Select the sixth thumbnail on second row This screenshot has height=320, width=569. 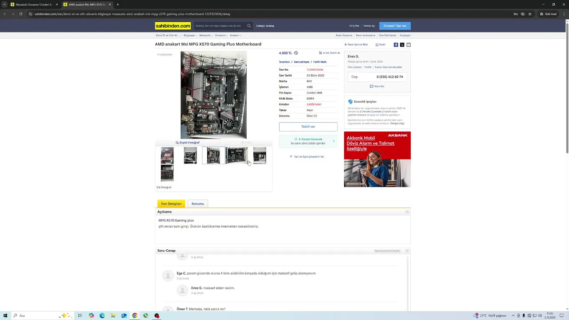(x=167, y=173)
